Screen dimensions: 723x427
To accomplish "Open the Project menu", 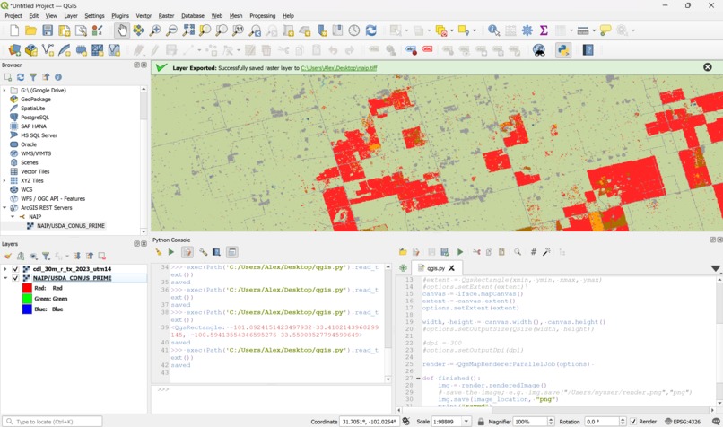I will 13,15.
